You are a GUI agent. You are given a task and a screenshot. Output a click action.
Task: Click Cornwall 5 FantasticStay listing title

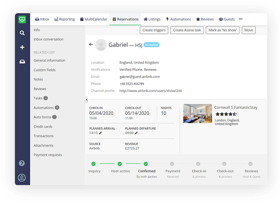tap(236, 108)
